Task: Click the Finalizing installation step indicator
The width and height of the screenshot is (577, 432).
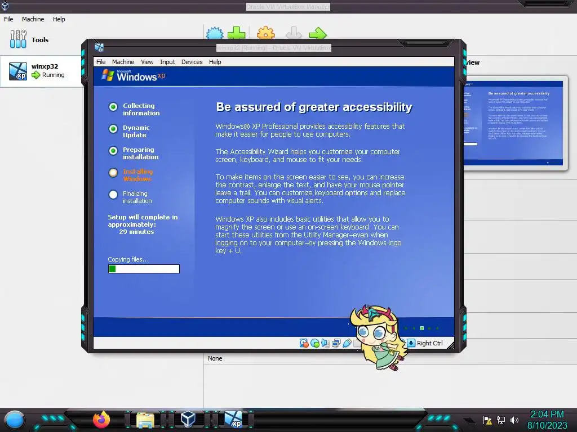Action: coord(113,195)
